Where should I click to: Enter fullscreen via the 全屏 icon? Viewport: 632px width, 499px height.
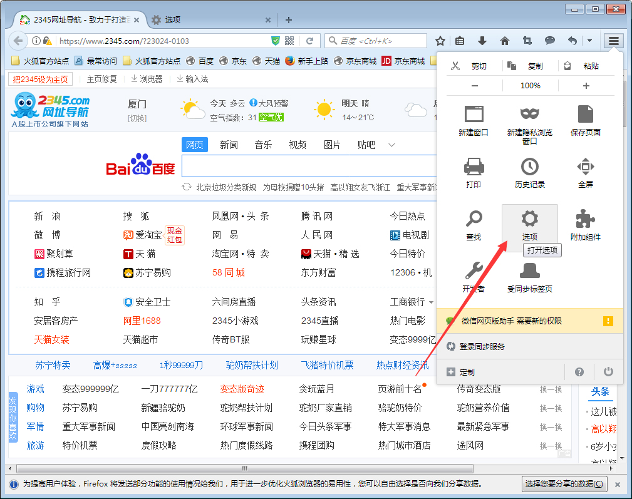585,168
